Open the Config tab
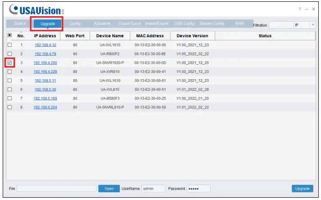Viewport: 321px width, 200px height. pos(75,23)
